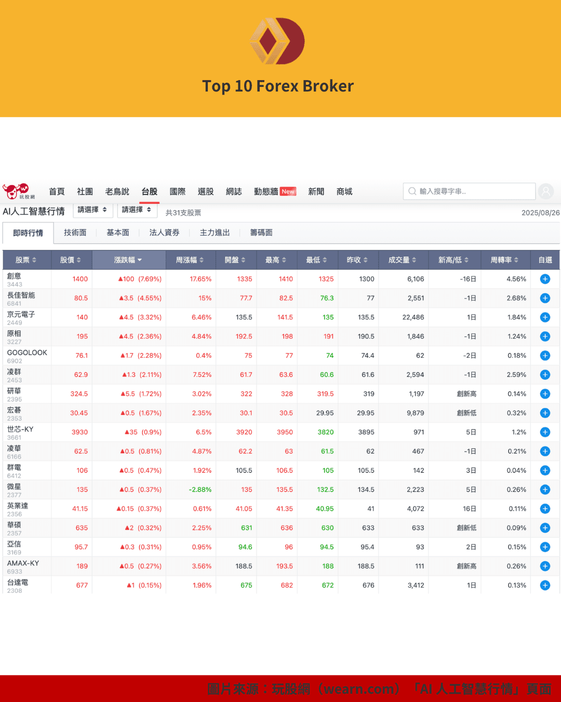Image resolution: width=561 pixels, height=702 pixels.
Task: Sort by 周轉率 column header
Action: pyautogui.click(x=504, y=260)
